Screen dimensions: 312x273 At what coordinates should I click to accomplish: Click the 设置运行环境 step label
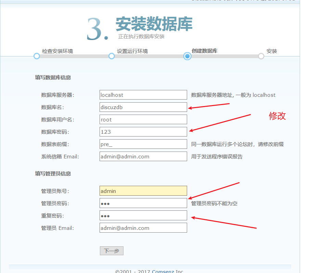pos(132,51)
